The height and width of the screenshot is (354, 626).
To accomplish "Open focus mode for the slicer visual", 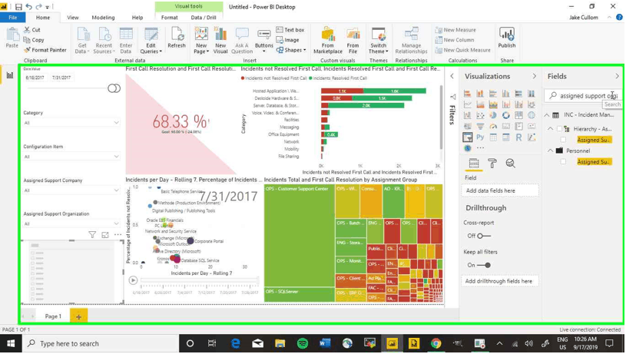I will (105, 235).
